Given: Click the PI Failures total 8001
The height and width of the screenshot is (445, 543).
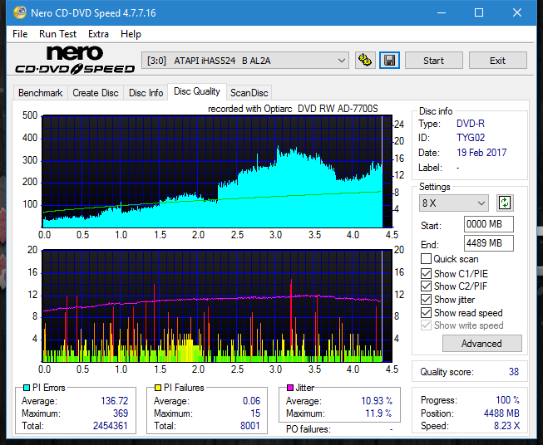Looking at the screenshot, I should [250, 426].
